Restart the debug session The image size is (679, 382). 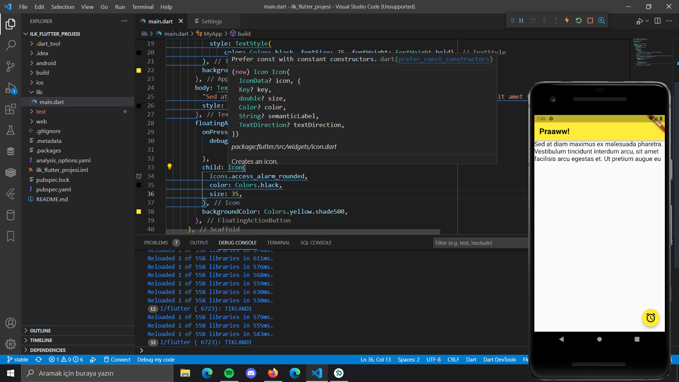579,21
